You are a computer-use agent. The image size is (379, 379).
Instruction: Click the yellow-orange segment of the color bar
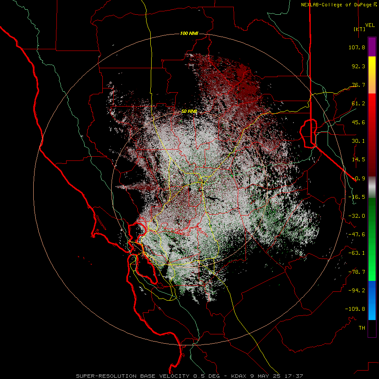372,75
